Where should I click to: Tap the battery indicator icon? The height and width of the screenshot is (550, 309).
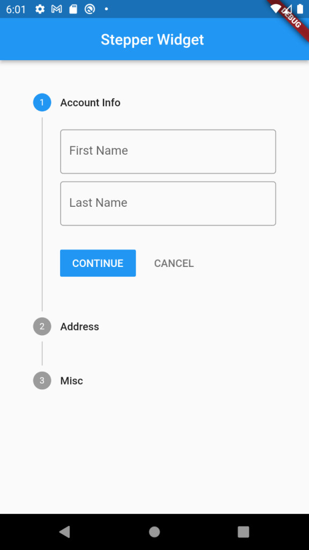pos(301,9)
